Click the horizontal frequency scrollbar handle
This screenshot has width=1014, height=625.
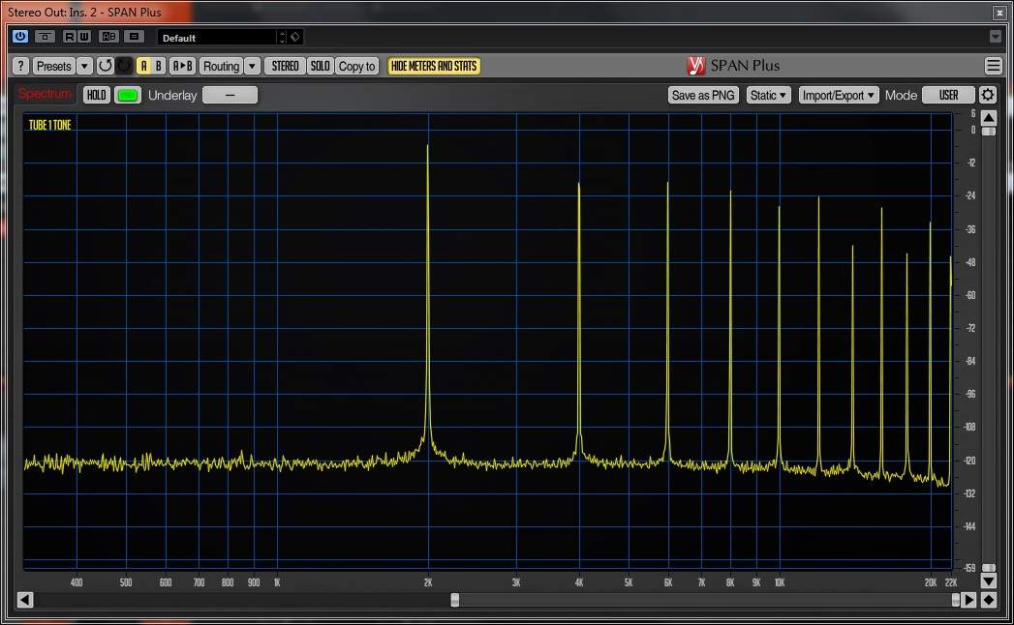[x=455, y=600]
